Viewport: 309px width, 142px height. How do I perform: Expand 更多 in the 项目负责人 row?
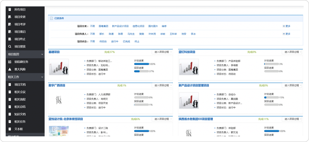[286, 34]
